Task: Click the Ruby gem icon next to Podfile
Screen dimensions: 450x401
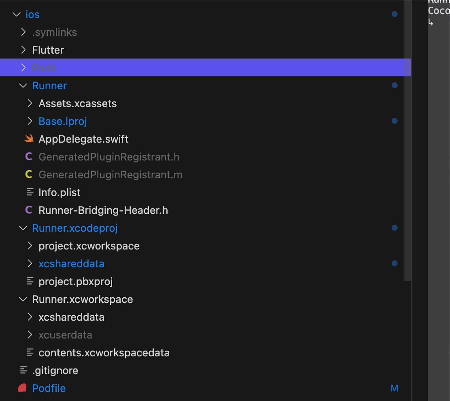Action: point(22,387)
